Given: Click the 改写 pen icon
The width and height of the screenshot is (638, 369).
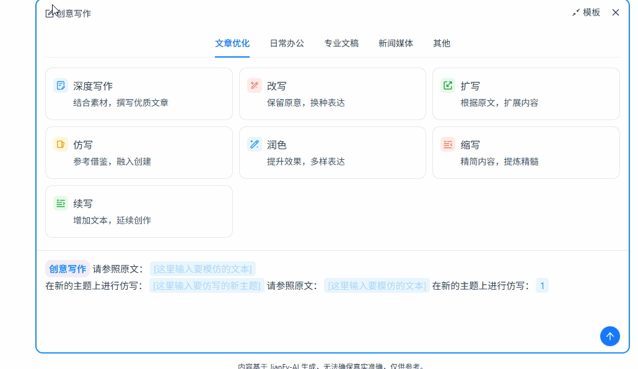Looking at the screenshot, I should tap(255, 85).
